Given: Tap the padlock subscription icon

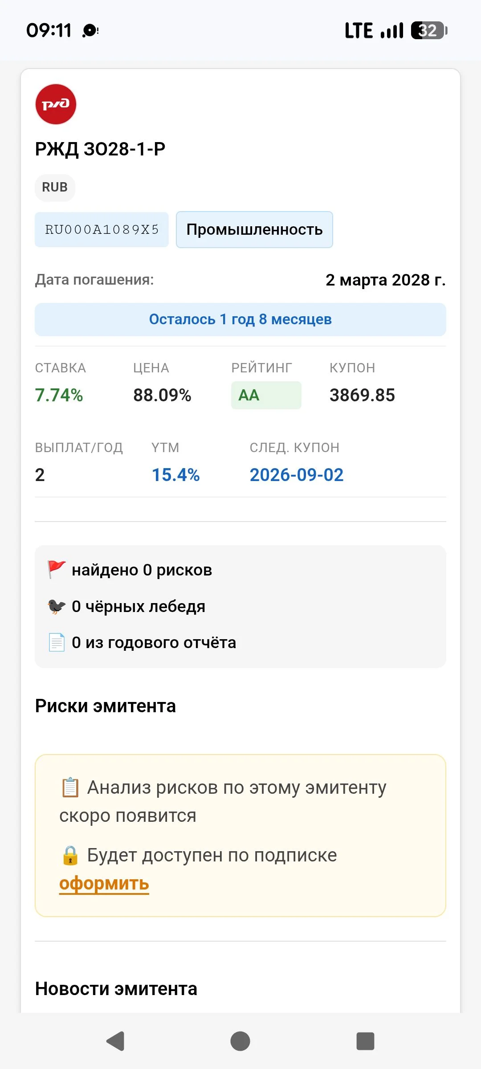Looking at the screenshot, I should 70,855.
